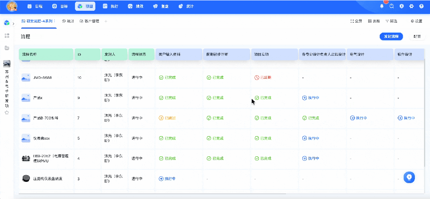
Task: Open the gear settings icon in top bar
Action: [x=411, y=6]
